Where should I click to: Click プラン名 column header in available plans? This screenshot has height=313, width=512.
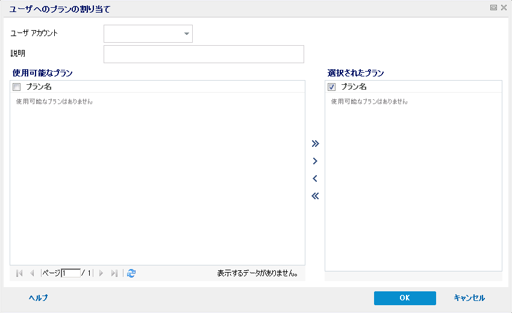(x=39, y=87)
